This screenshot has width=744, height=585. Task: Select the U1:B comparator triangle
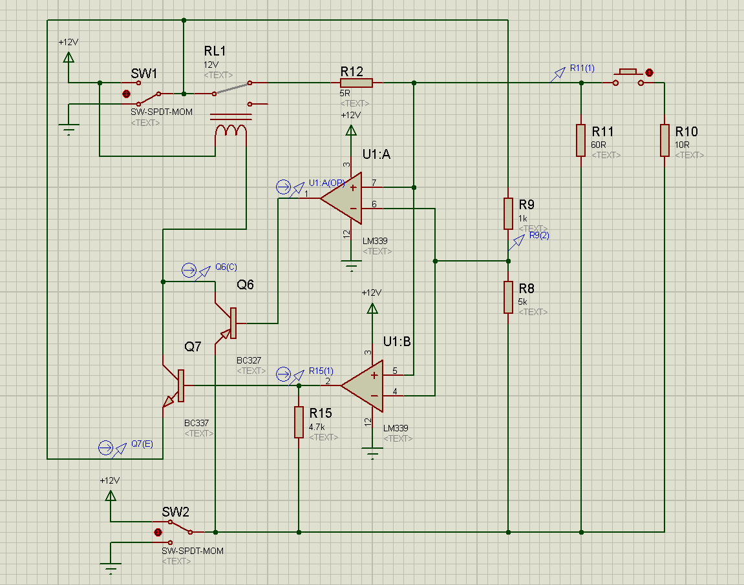click(x=363, y=385)
